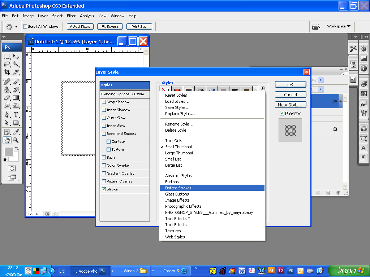
Task: Toggle Quick Mask mode
Action: 12,168
